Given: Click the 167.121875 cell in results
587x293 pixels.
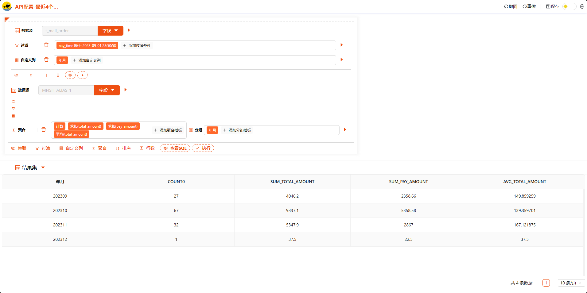Looking at the screenshot, I should pos(525,225).
